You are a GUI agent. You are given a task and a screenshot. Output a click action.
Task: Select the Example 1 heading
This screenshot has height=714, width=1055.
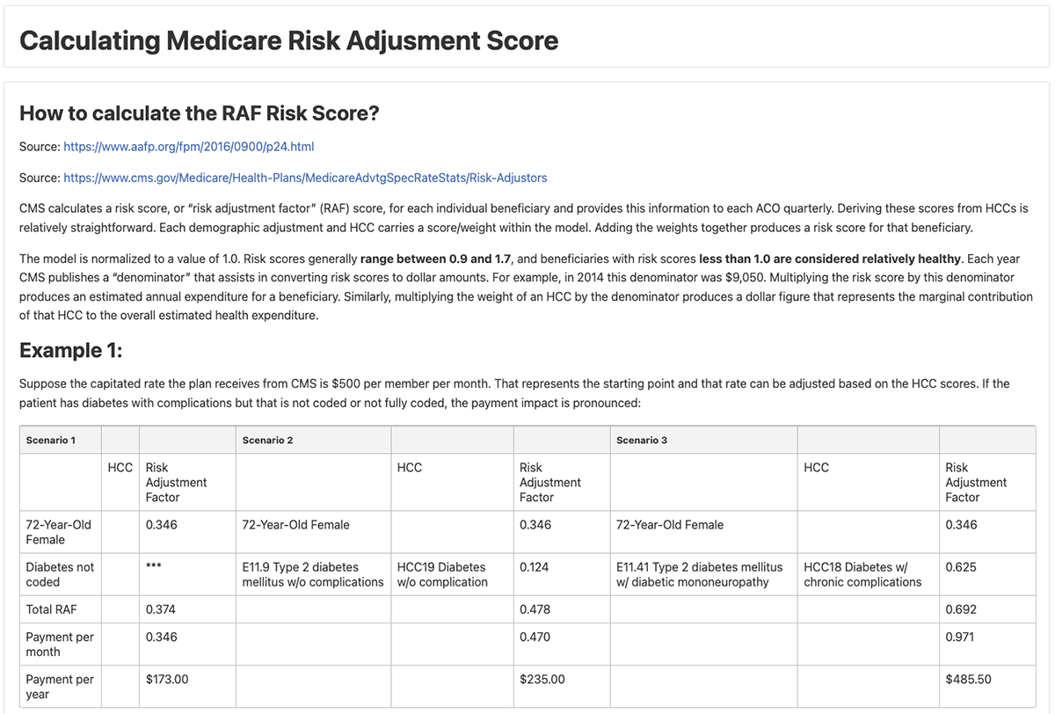click(70, 349)
